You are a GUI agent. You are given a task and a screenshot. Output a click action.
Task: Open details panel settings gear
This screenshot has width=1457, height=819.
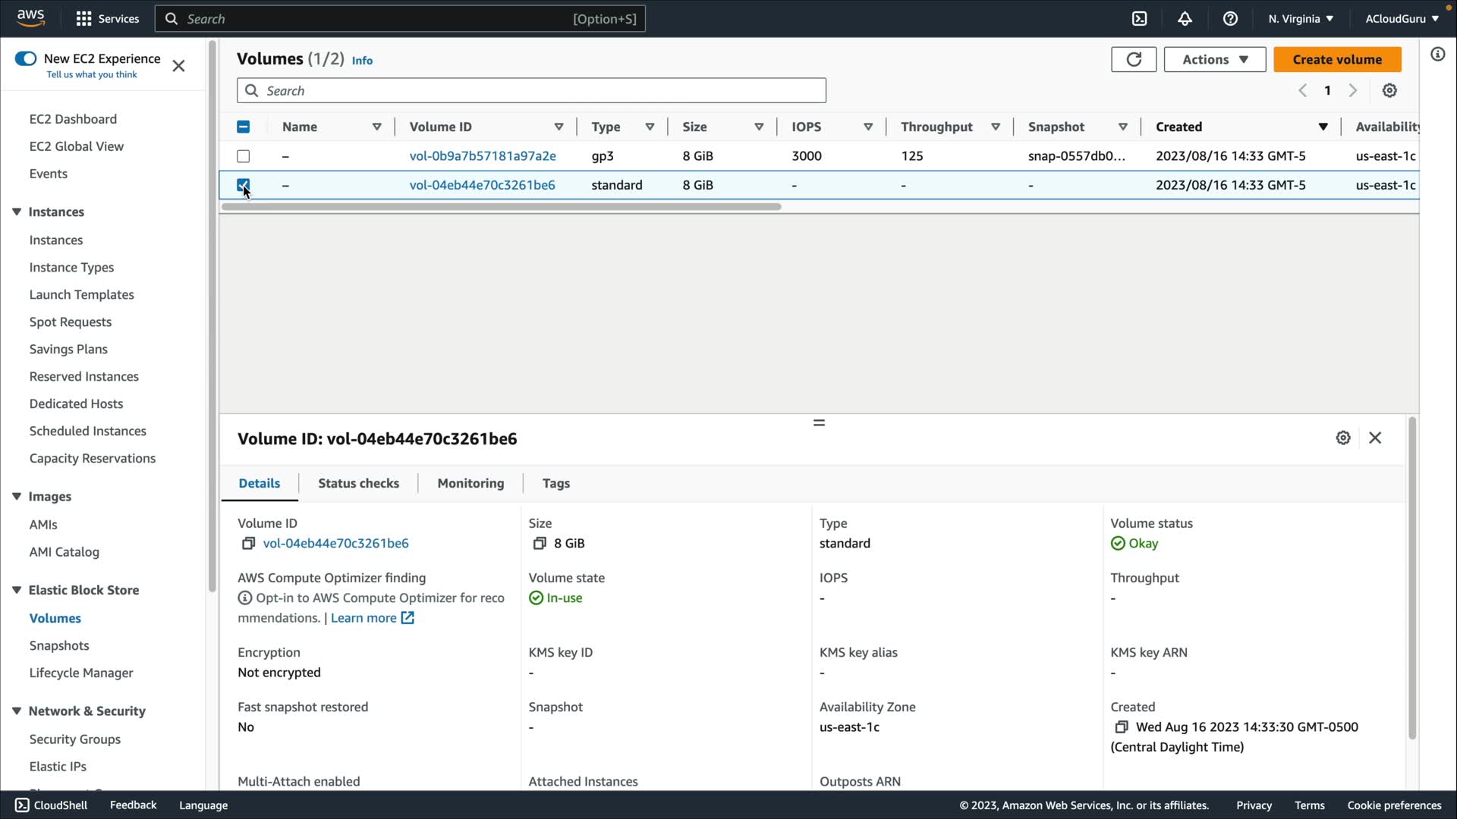point(1342,438)
